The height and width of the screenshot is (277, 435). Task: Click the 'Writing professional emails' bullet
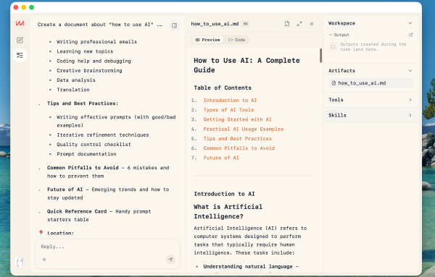[96, 42]
